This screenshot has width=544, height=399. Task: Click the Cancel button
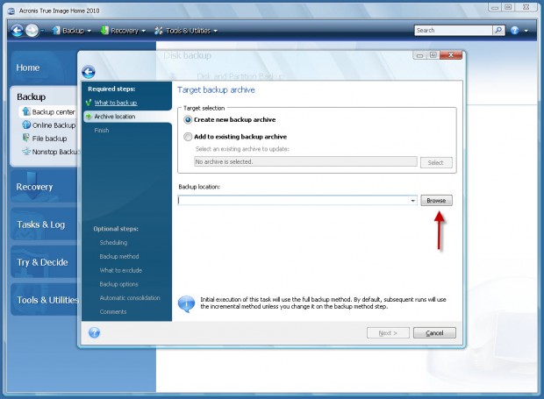coord(434,332)
